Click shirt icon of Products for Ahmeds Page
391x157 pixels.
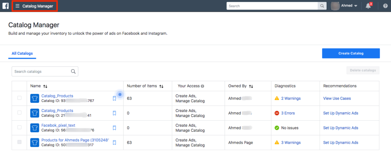tap(35, 142)
